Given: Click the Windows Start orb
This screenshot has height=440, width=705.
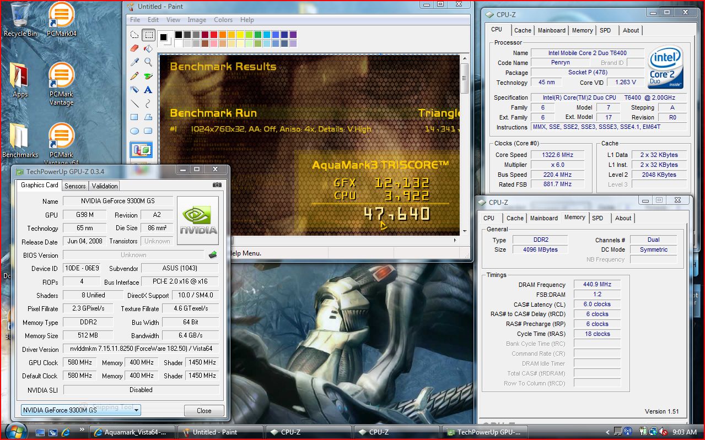Looking at the screenshot, I should (x=15, y=432).
